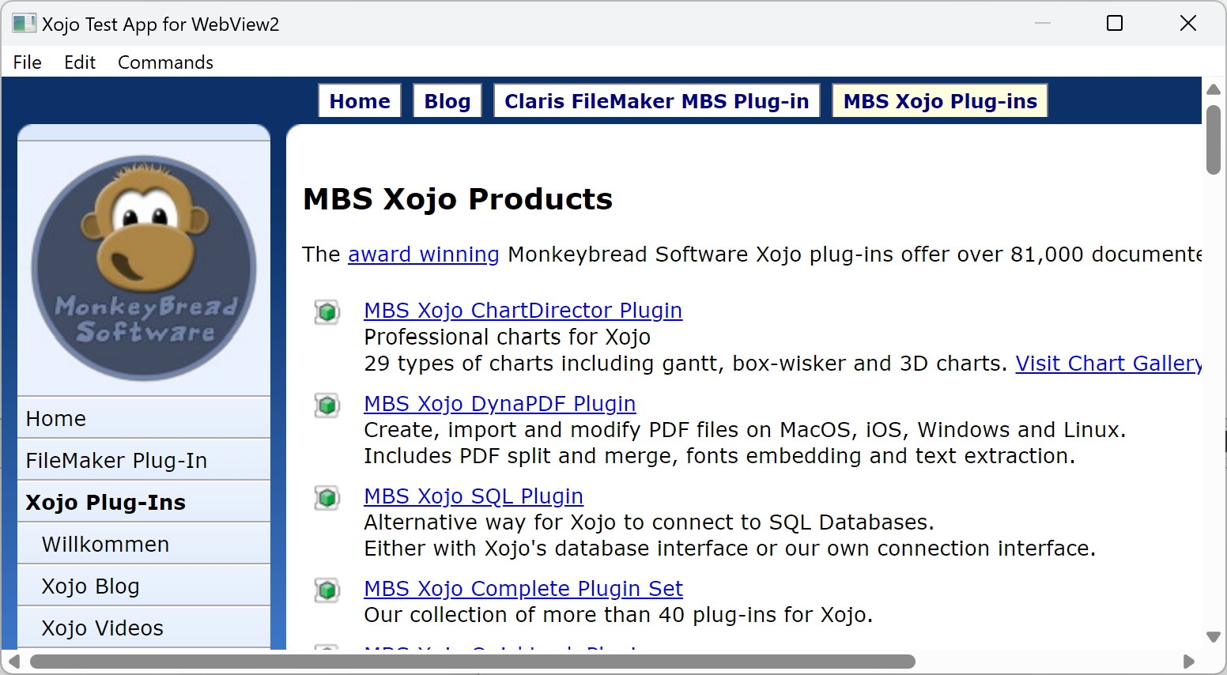Click the plugin icon beside MBS Xojo SQL Plugin
Viewport: 1227px width, 675px height.
click(327, 497)
